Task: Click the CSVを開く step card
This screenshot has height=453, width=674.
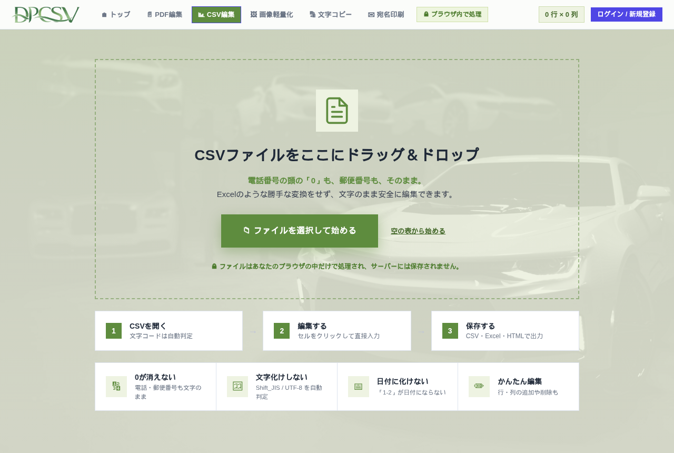Action: (x=168, y=331)
